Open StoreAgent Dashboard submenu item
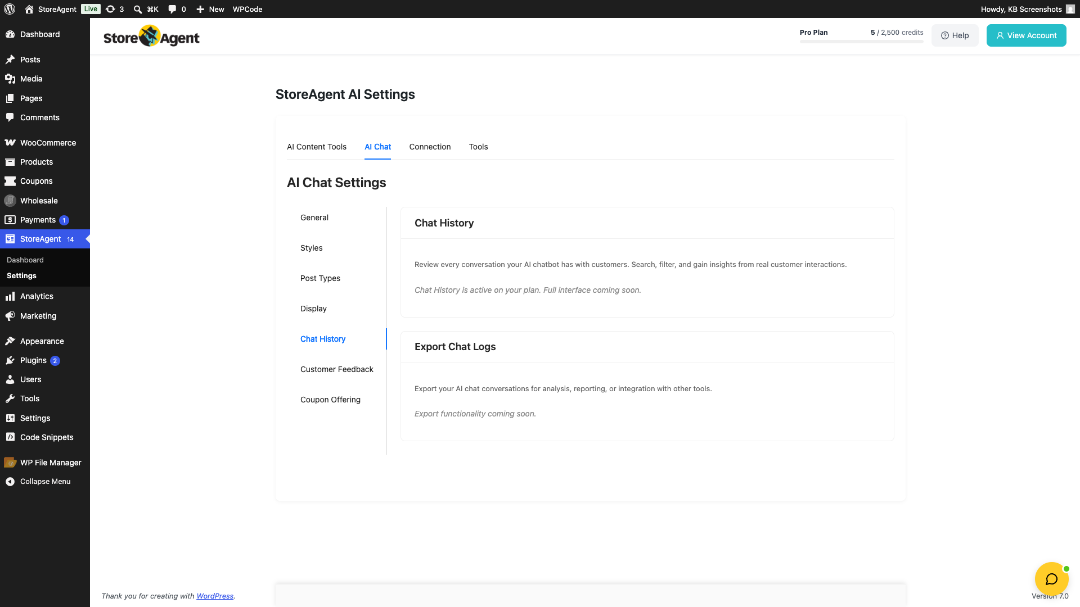 click(25, 260)
